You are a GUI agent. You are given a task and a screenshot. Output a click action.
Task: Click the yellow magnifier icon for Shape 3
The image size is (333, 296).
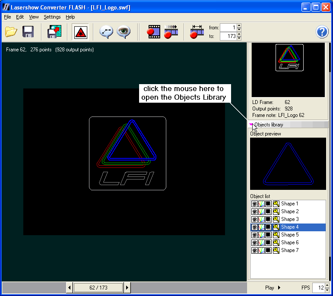click(276, 219)
